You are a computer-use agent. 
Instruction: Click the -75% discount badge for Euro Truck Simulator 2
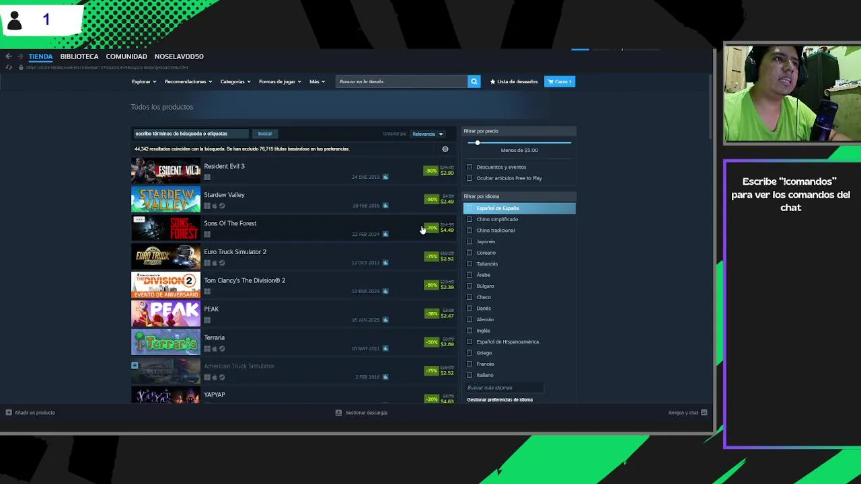tap(430, 256)
